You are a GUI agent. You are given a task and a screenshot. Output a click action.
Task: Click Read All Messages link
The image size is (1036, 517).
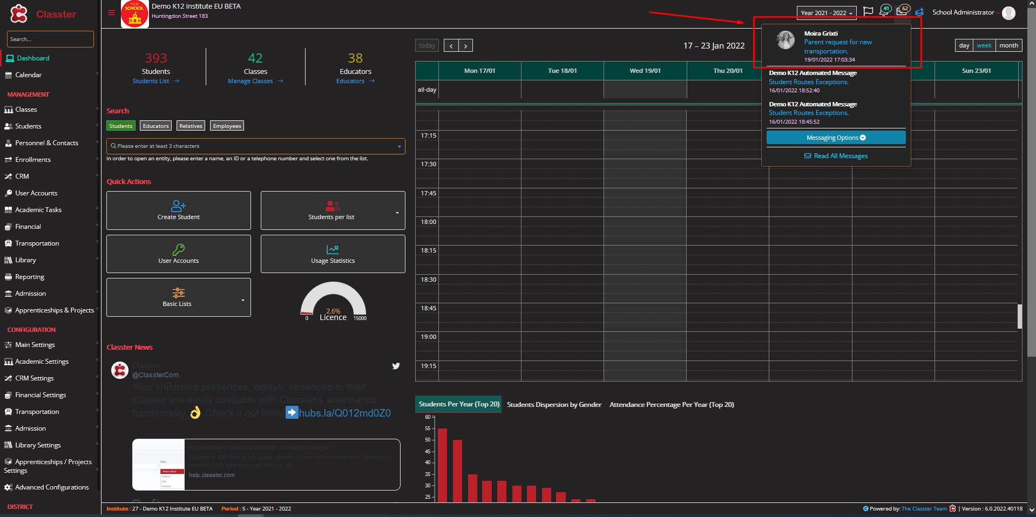click(836, 156)
